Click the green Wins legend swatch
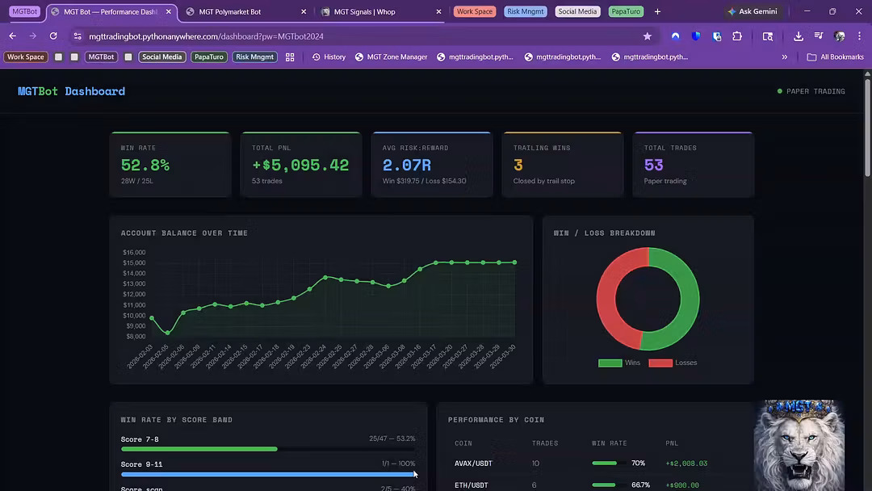 [x=610, y=363]
